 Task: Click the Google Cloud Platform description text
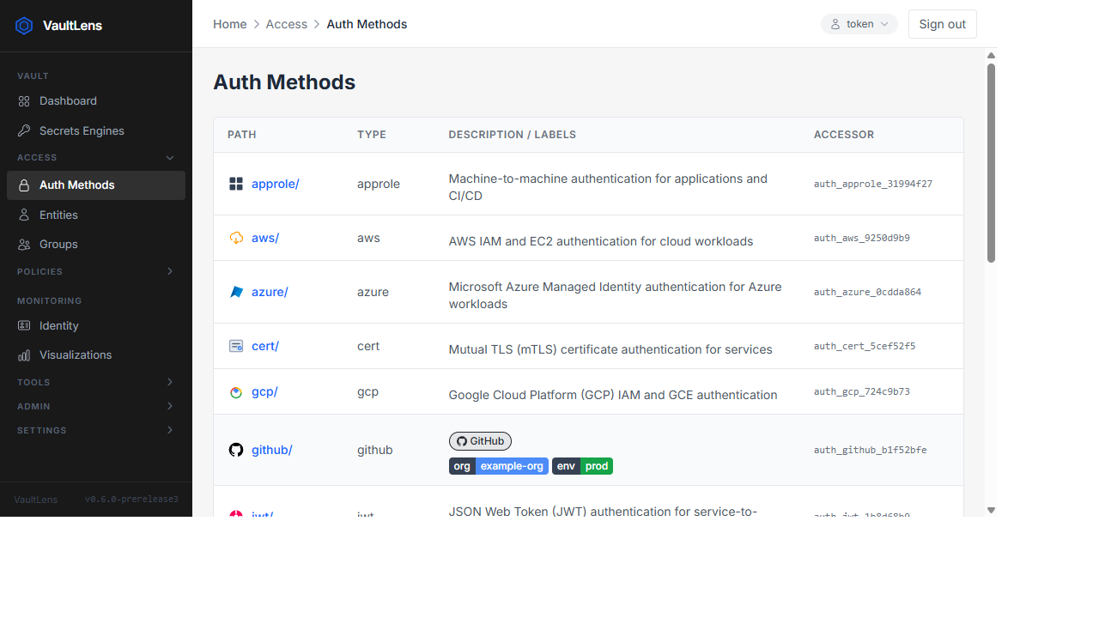613,395
